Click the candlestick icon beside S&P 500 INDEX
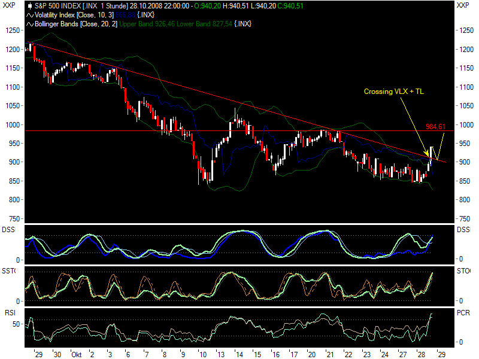479x359 pixels. (29, 6)
